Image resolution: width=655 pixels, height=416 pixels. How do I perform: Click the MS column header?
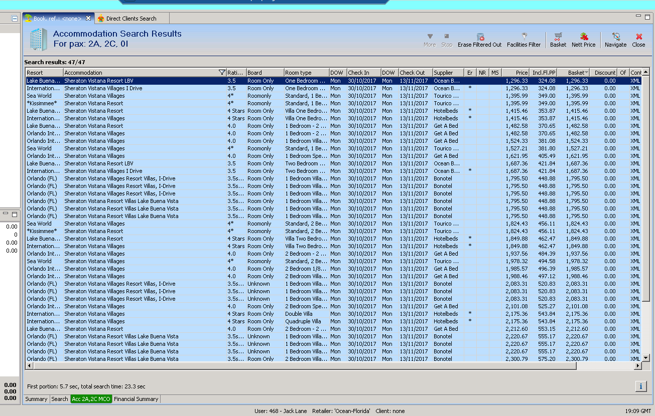(x=495, y=73)
